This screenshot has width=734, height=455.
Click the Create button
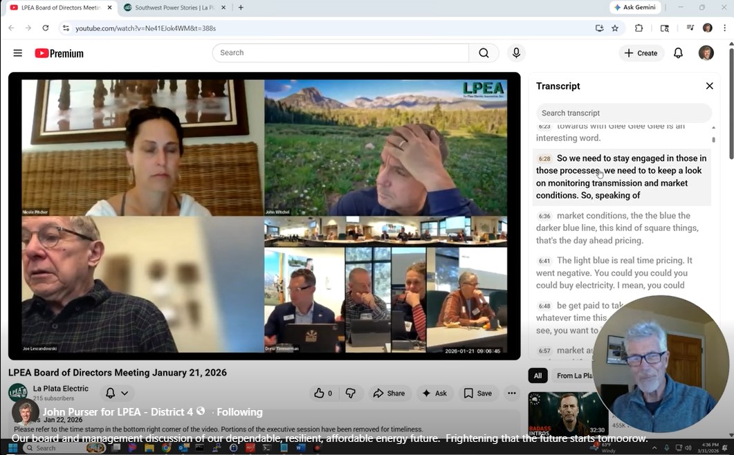tap(641, 53)
